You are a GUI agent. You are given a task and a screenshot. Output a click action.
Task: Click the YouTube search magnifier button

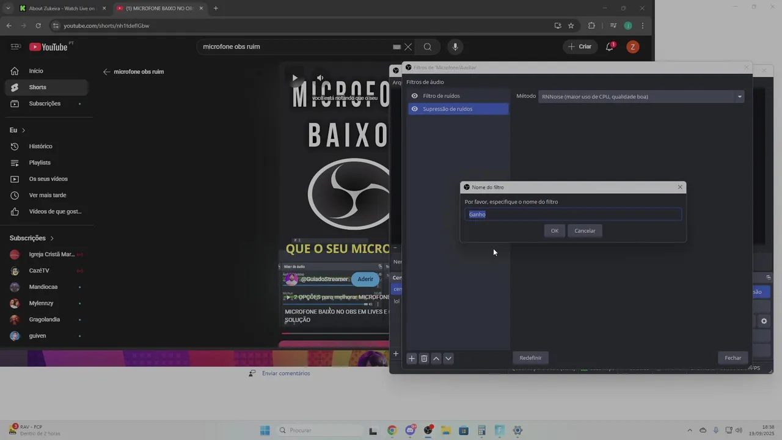pyautogui.click(x=428, y=46)
